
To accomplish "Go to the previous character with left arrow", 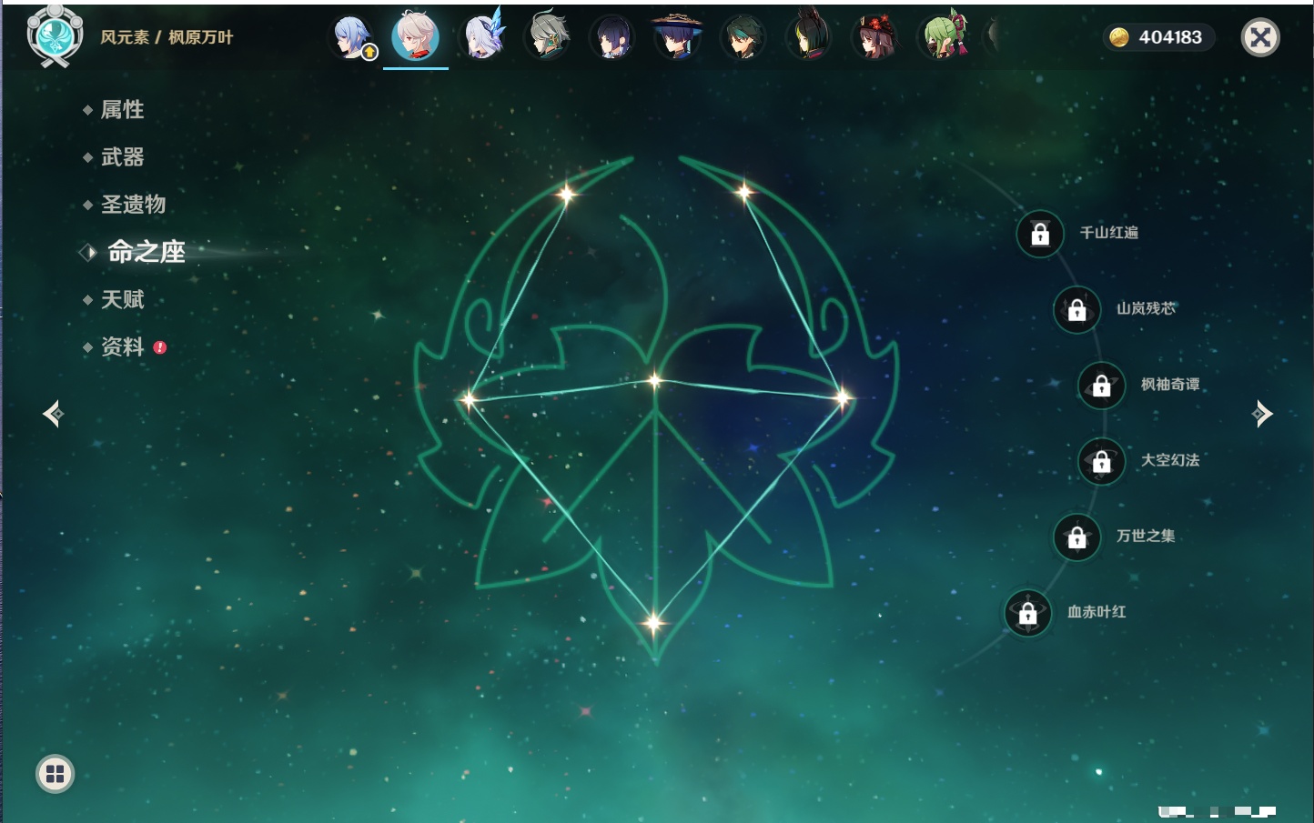I will coord(53,414).
